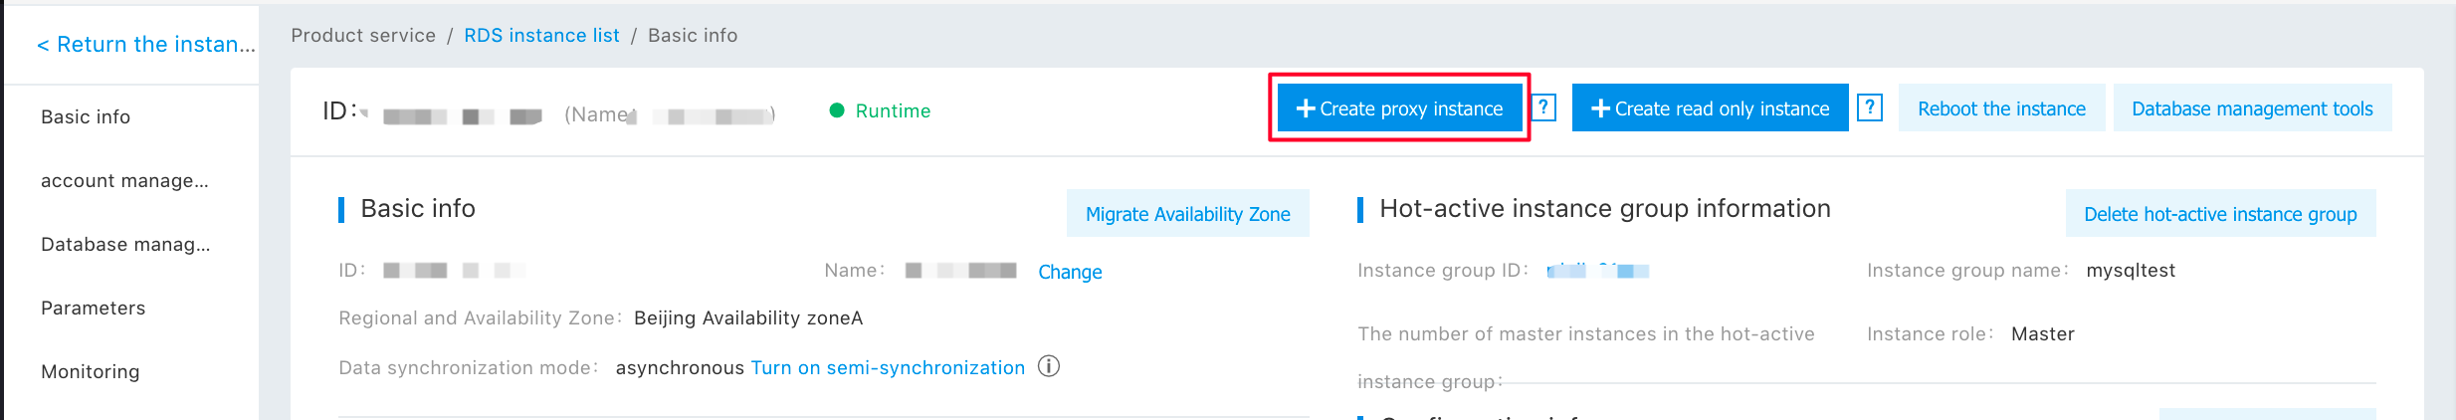Open RDS instance list in the breadcrumb
Viewport: 2456px width, 420px height.
[541, 36]
